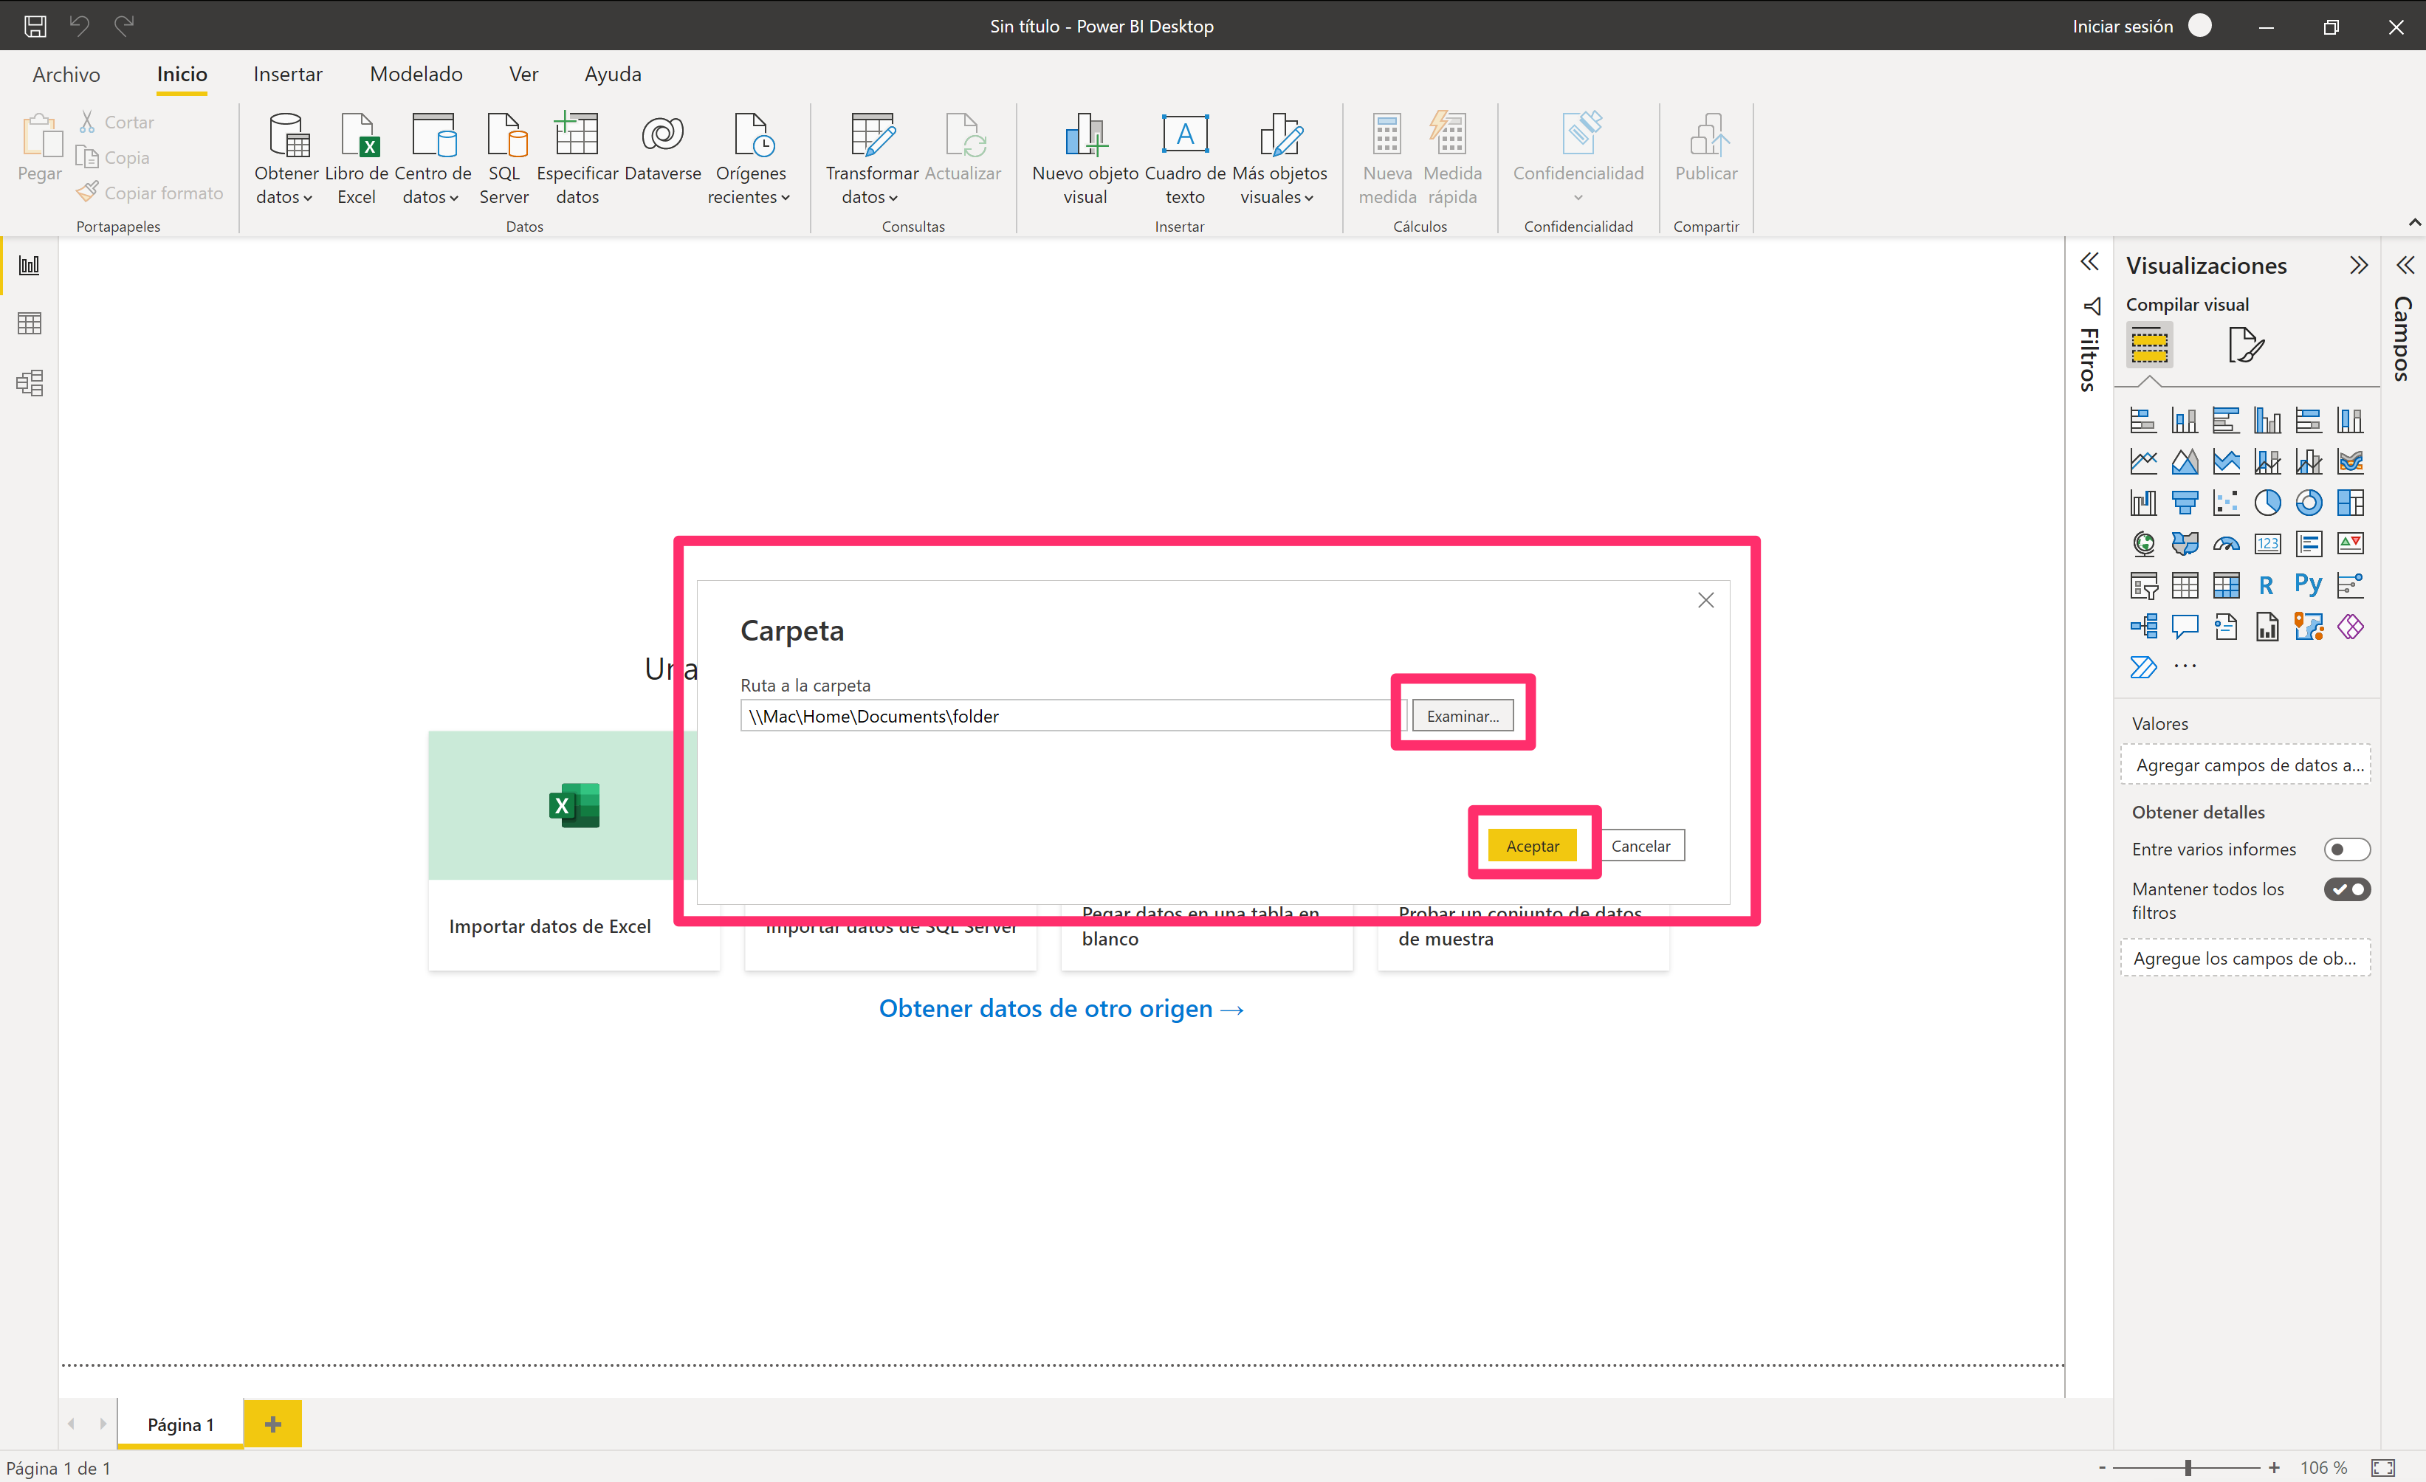Select the line chart visual icon
The height and width of the screenshot is (1482, 2426).
[x=2143, y=461]
